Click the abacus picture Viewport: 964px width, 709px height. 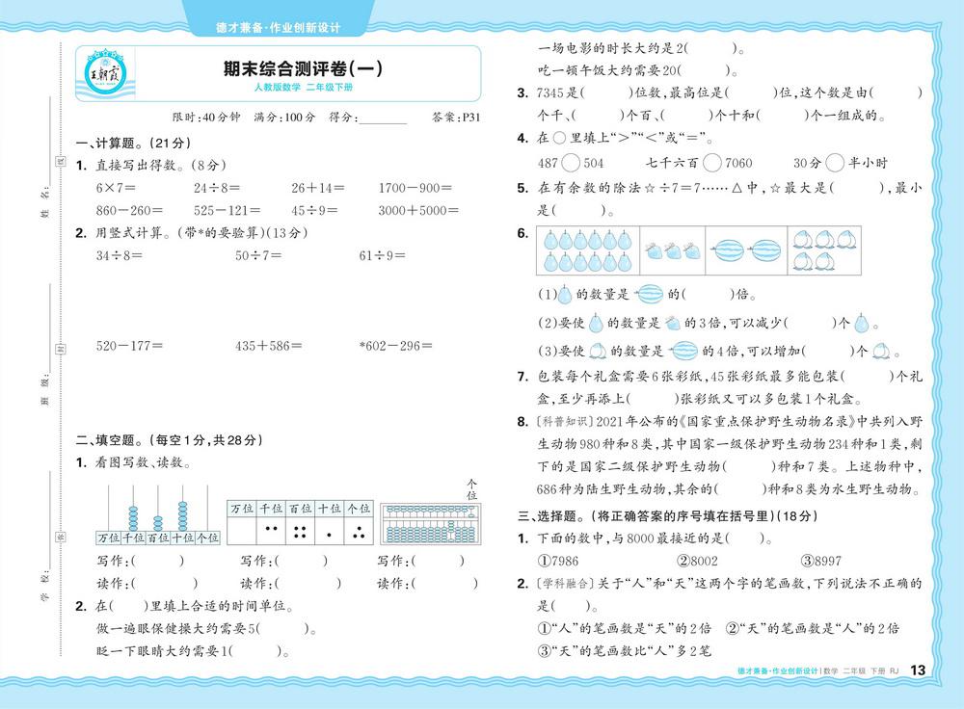pyautogui.click(x=430, y=524)
